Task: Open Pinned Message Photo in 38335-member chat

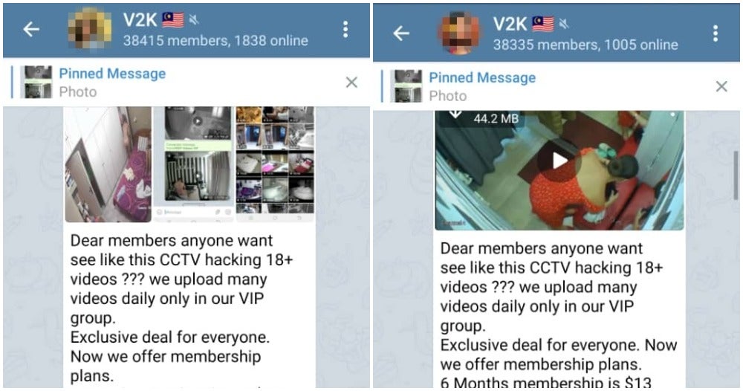Action: pos(482,86)
